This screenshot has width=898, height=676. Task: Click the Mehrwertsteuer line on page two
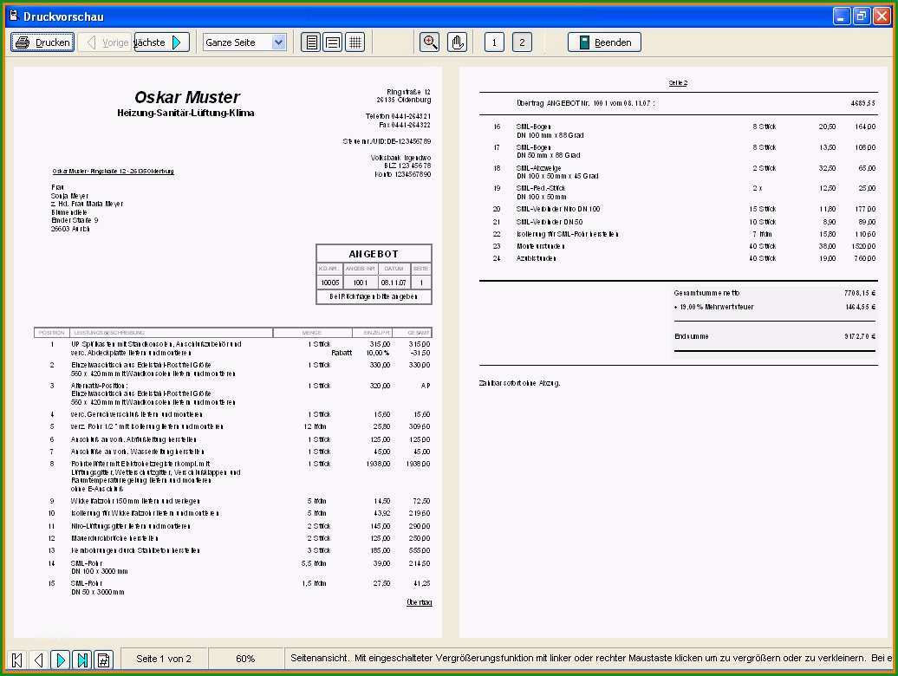click(x=775, y=308)
